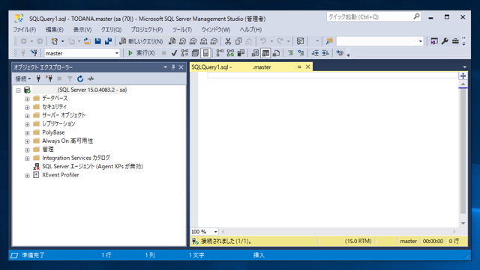
Task: Click Display Estimated Execution Plan icon
Action: click(x=184, y=53)
